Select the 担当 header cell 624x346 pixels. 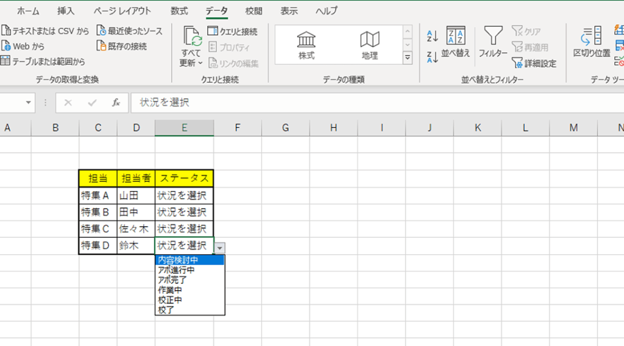[98, 178]
